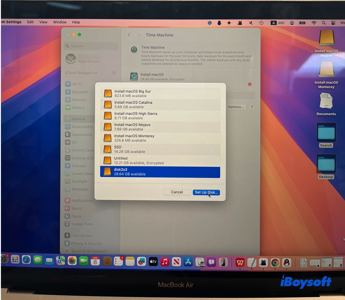This screenshot has height=300, width=345.
Task: Click the Set Up Disk button
Action: point(206,192)
